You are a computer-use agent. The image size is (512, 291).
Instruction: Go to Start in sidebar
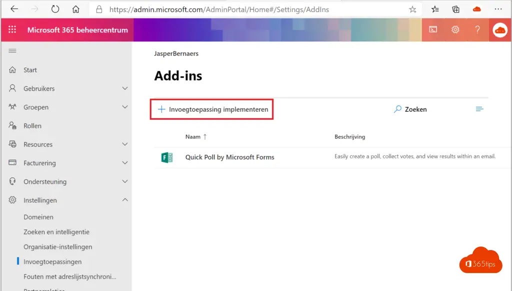30,70
